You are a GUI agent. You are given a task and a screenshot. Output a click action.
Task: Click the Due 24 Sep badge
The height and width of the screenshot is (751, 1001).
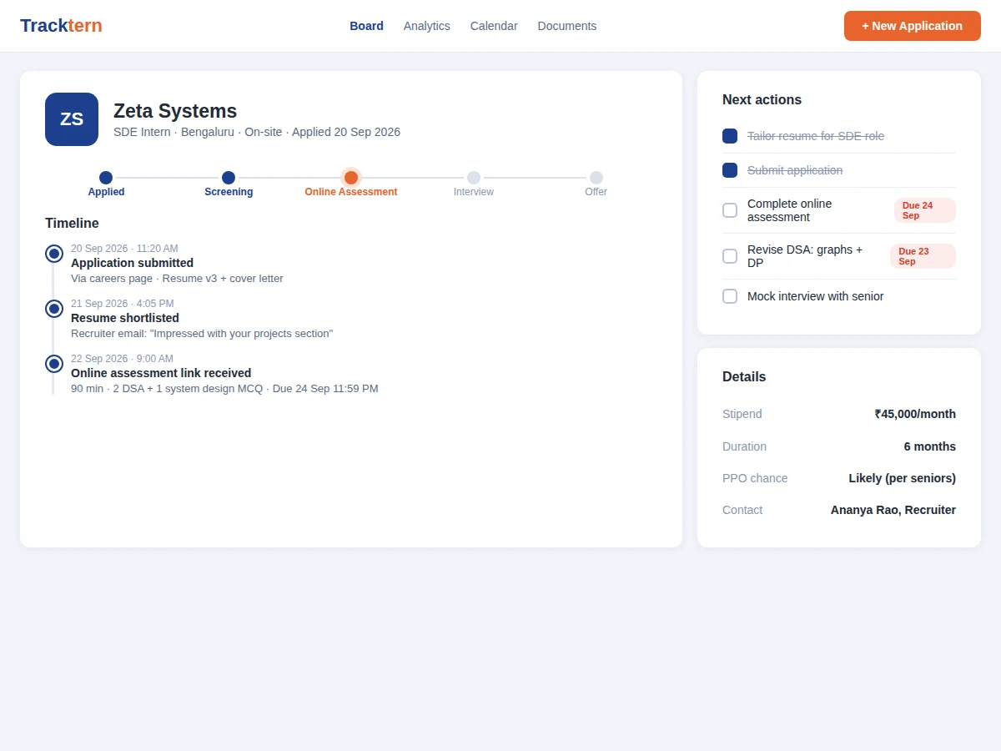point(925,210)
